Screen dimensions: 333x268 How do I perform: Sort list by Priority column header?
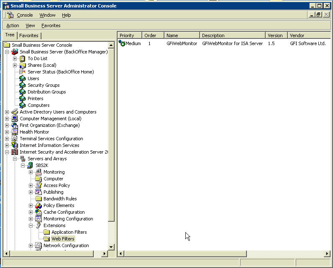coord(129,35)
